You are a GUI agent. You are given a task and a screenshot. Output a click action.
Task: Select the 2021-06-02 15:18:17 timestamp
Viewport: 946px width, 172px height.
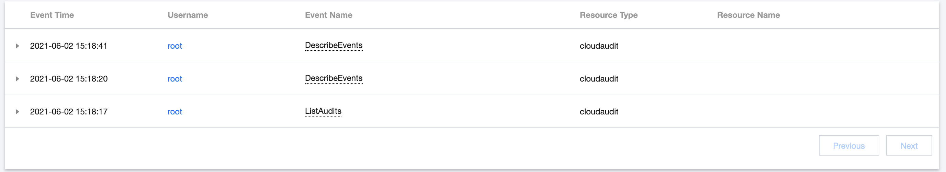coord(69,112)
